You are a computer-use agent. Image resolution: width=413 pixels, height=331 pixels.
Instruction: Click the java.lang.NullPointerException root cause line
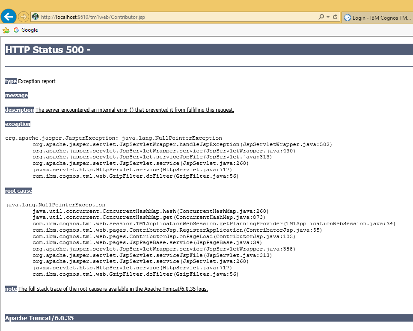pyautogui.click(x=55, y=205)
